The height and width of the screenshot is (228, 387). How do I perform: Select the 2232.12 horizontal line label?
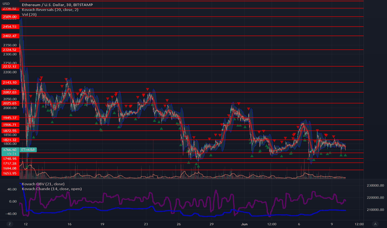pos(10,66)
